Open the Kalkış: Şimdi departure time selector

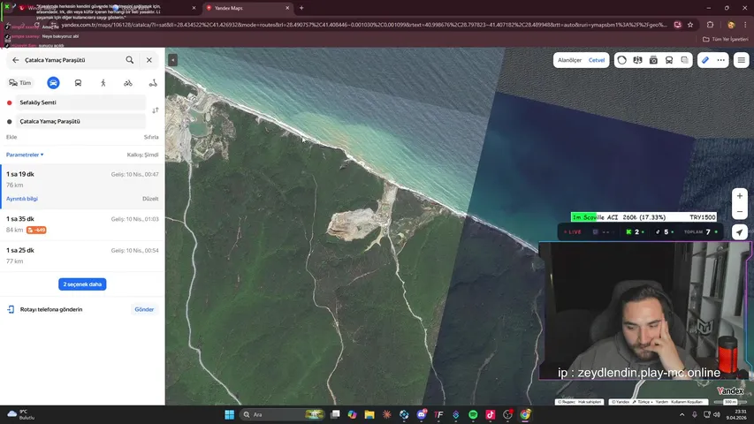pos(143,155)
